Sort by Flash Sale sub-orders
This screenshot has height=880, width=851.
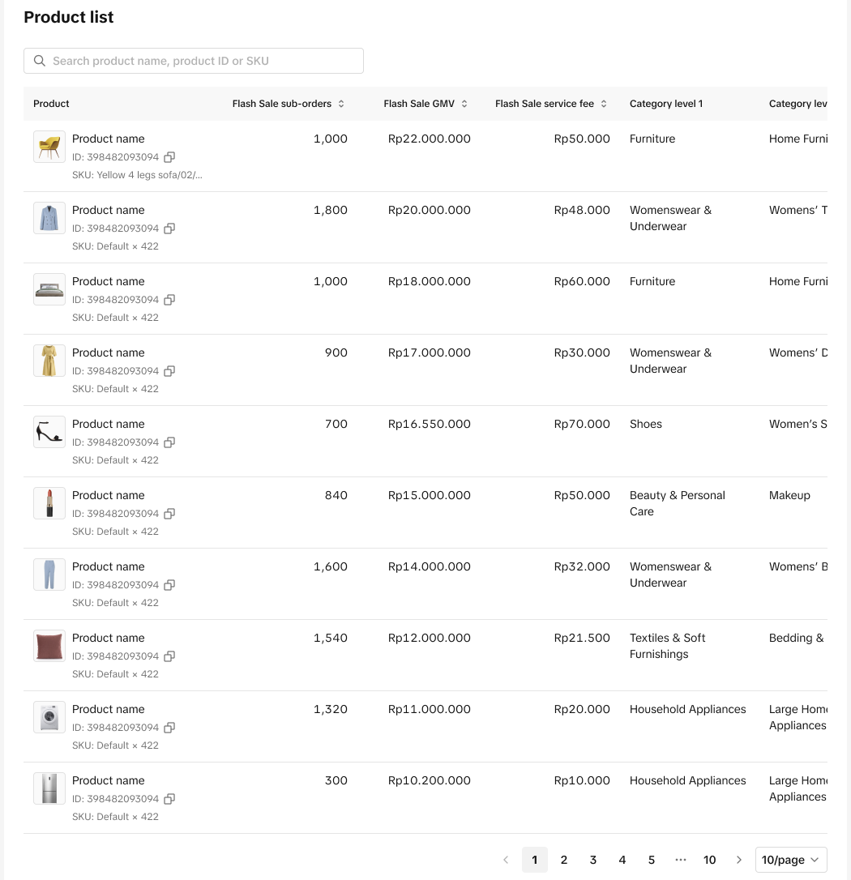click(341, 104)
